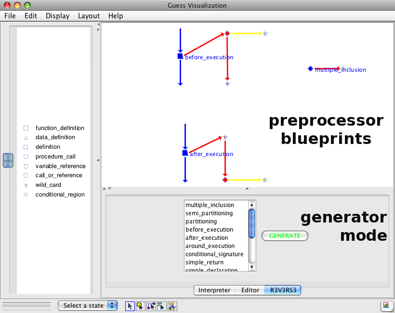Click the star icon beside wild_card legend

(x=26, y=185)
